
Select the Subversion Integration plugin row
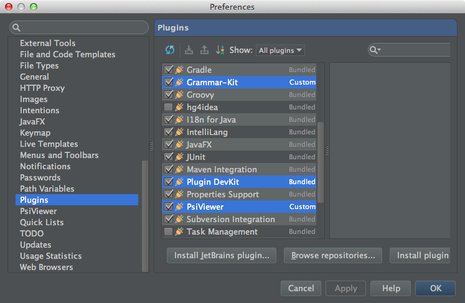point(239,219)
